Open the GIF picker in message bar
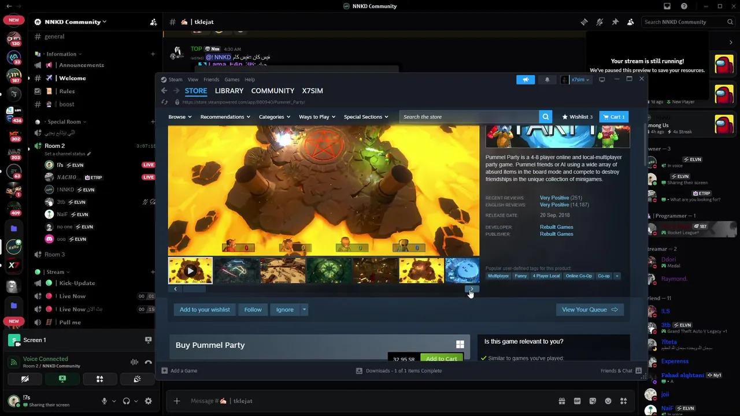 pyautogui.click(x=577, y=401)
